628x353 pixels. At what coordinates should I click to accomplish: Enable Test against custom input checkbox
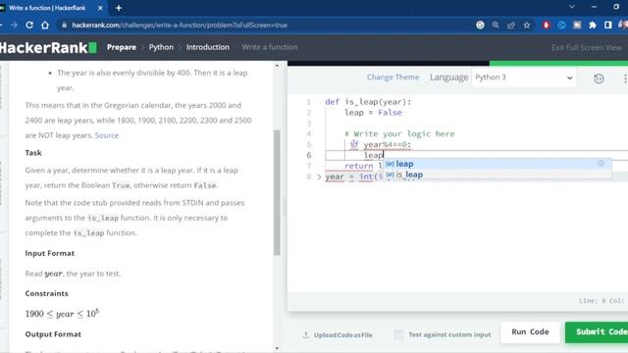[398, 334]
